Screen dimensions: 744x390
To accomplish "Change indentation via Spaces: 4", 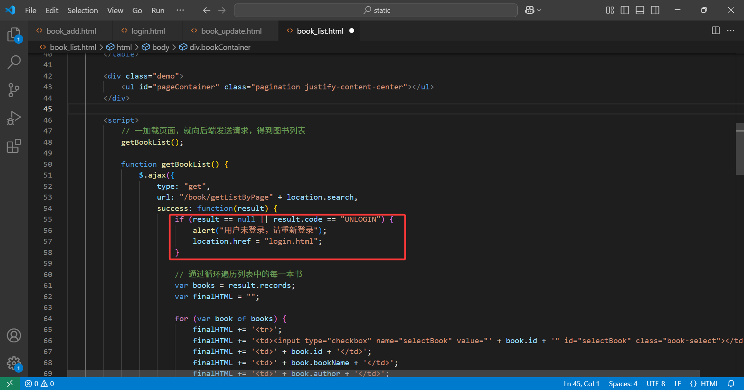I will [623, 383].
